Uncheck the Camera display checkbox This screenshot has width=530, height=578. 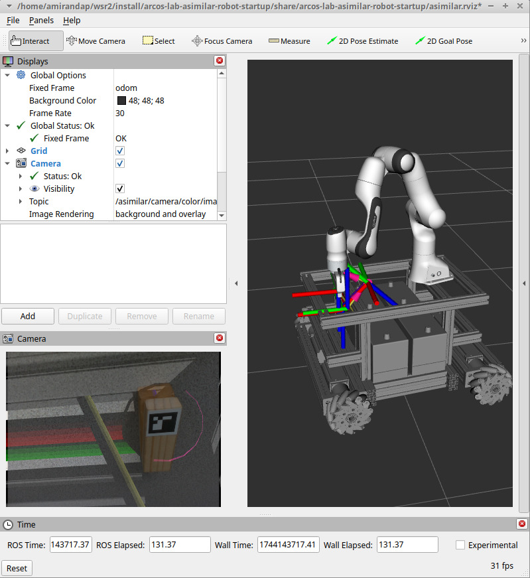[x=120, y=164]
